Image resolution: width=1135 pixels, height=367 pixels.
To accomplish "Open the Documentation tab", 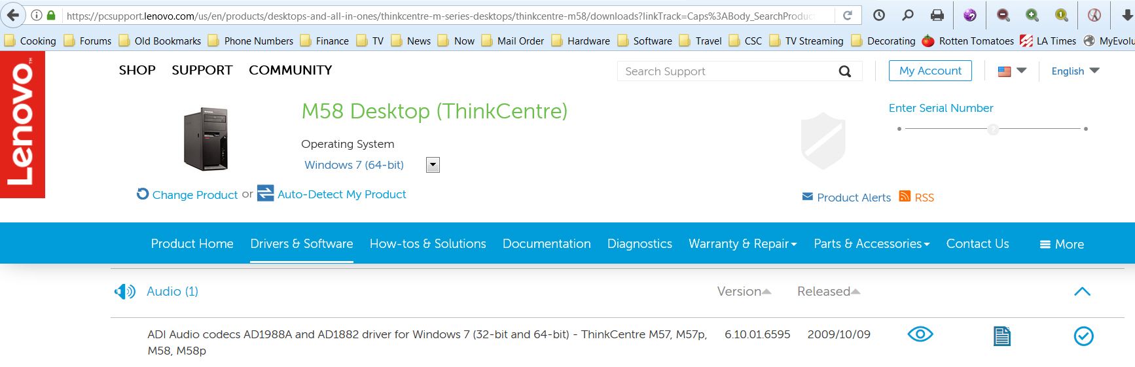I will [x=547, y=243].
